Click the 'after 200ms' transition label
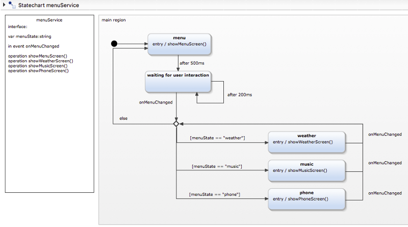408x227 pixels. (x=240, y=95)
